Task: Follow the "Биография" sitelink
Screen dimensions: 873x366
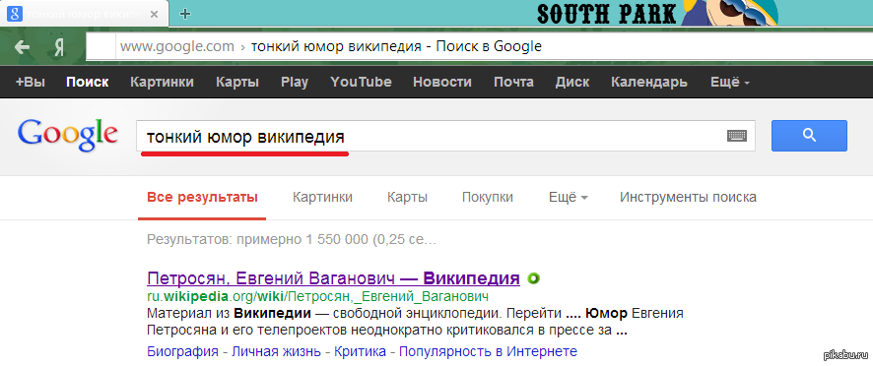Action: click(182, 351)
